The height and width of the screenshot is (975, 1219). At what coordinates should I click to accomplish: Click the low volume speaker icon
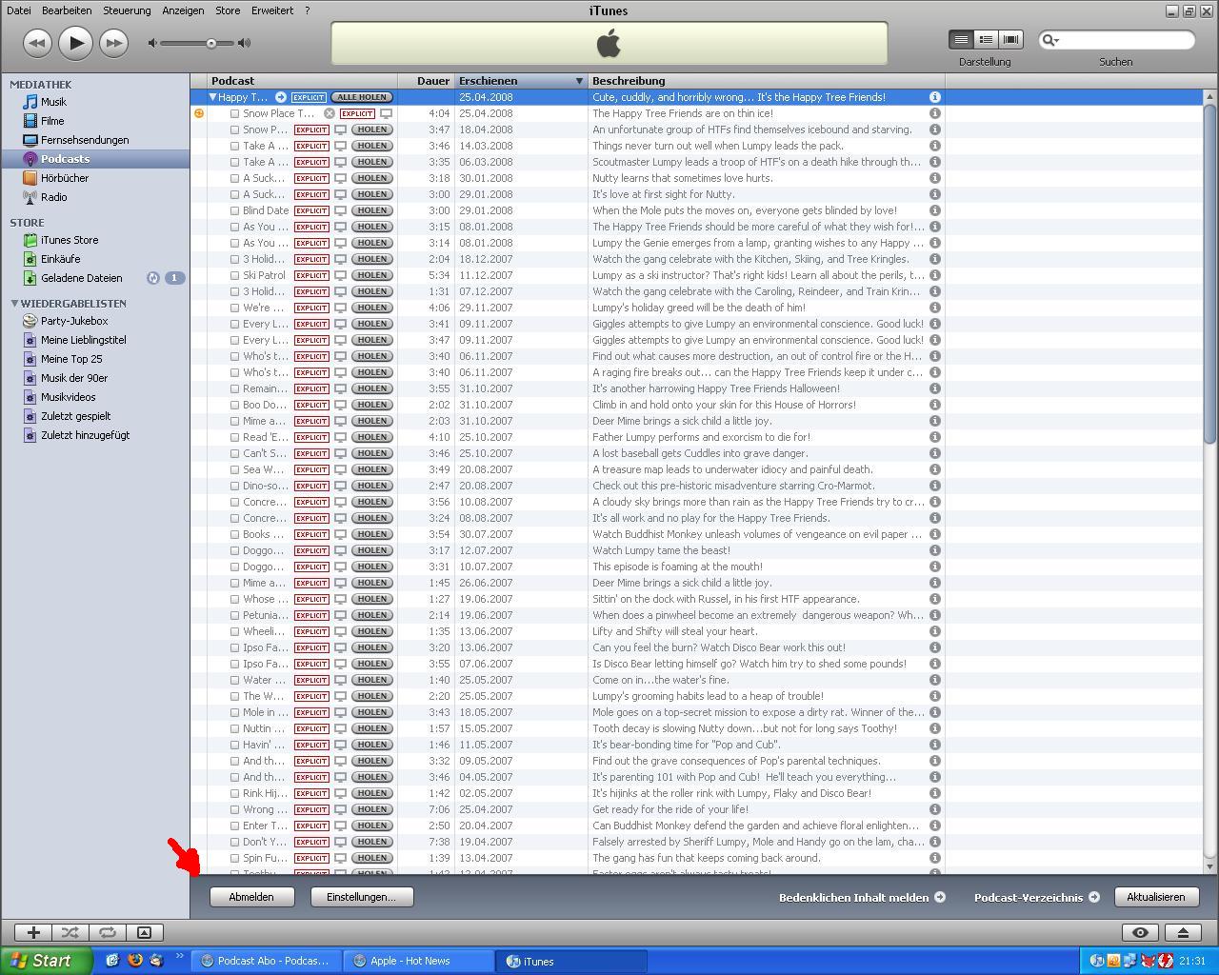152,43
